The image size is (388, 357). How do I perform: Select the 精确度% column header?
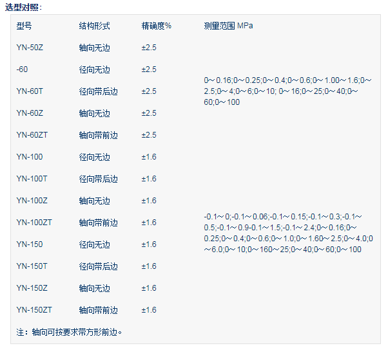pos(156,26)
